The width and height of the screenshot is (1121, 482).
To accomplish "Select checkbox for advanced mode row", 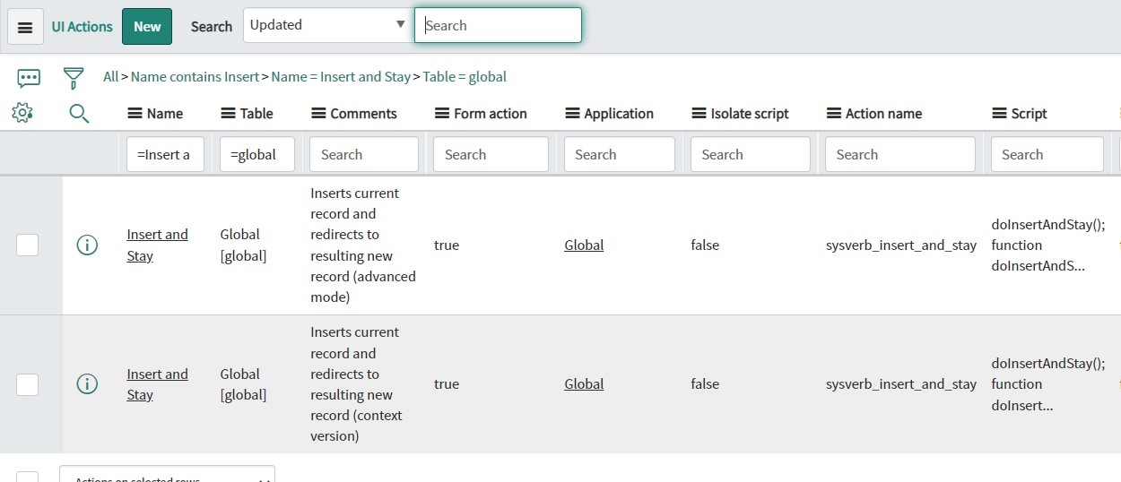I will 28,245.
